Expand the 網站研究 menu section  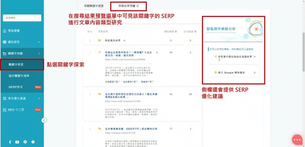point(22,42)
